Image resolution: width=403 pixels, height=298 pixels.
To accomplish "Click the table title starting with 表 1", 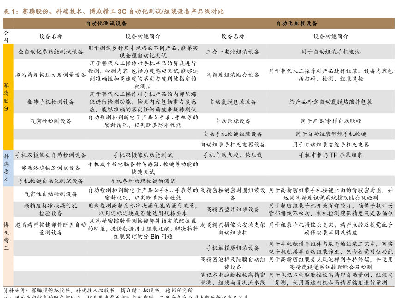I will pos(114,11).
